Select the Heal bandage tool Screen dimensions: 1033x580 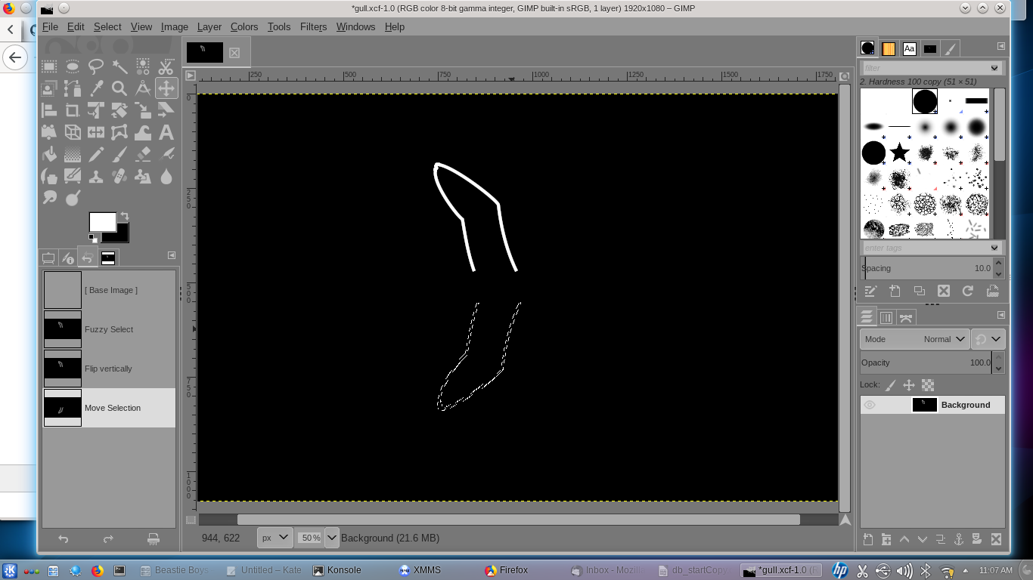pos(119,176)
